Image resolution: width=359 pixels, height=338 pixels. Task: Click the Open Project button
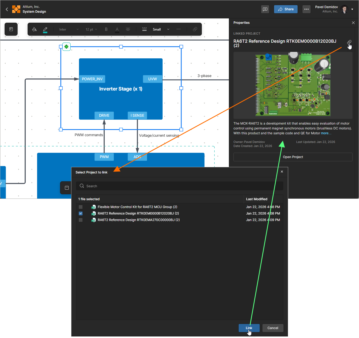click(293, 157)
